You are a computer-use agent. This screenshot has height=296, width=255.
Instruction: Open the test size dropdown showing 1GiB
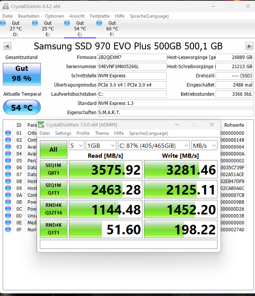101,146
